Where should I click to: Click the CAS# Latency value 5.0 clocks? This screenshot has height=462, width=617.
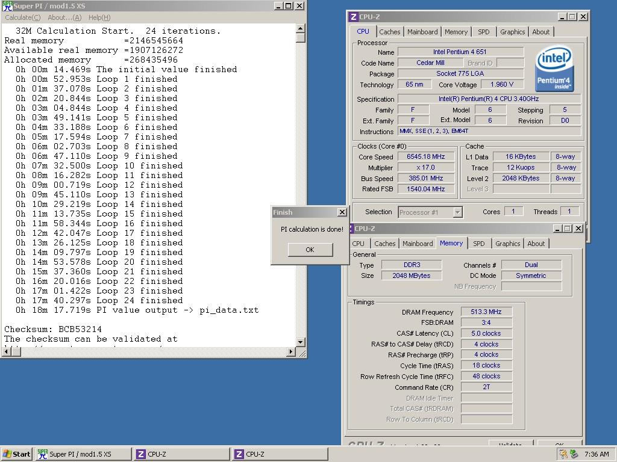(x=486, y=333)
